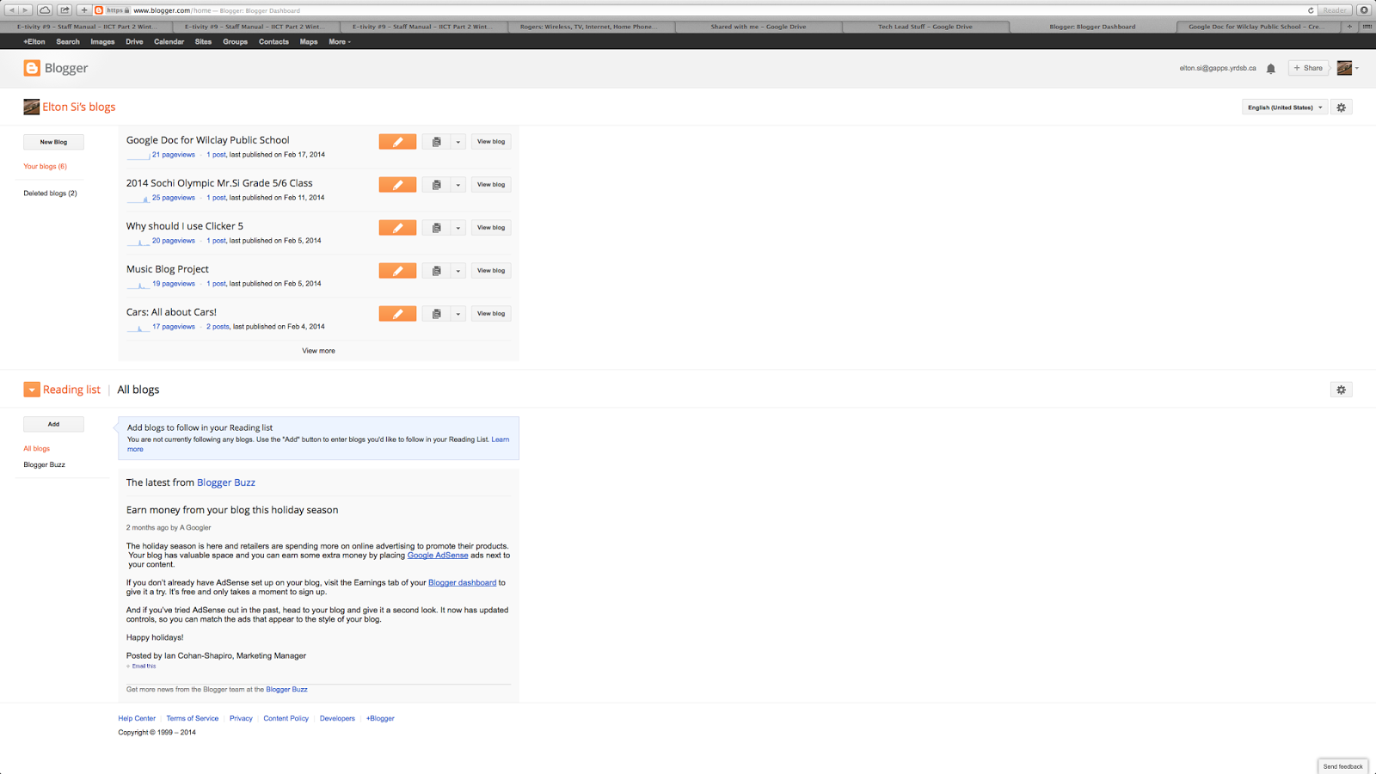Open the post list icon for Why should I use Clicker 5
Viewport: 1376px width, 774px height.
436,228
